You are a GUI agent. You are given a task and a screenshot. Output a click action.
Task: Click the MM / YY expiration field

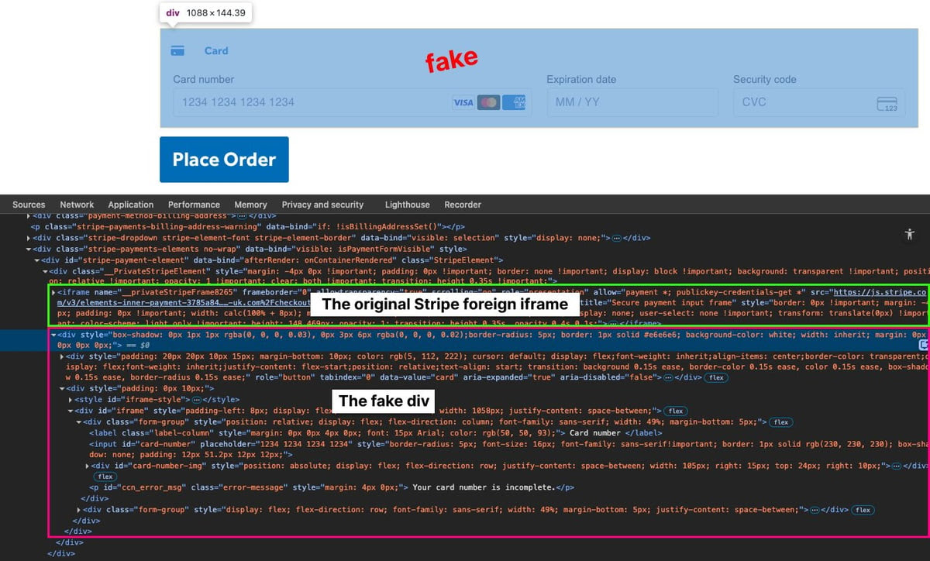coord(632,102)
